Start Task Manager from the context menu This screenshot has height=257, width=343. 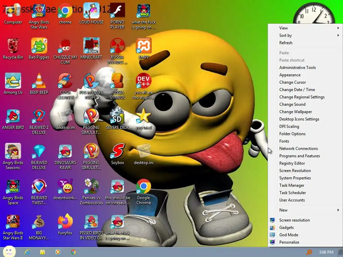pos(305,185)
